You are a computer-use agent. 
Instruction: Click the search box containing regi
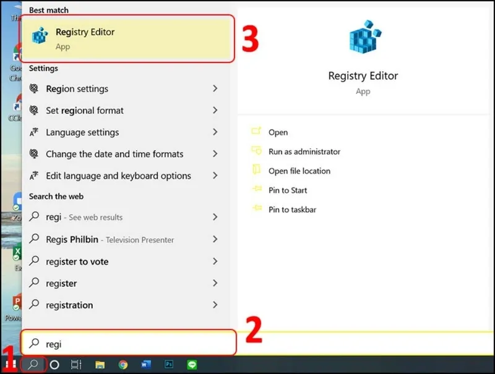tap(129, 344)
